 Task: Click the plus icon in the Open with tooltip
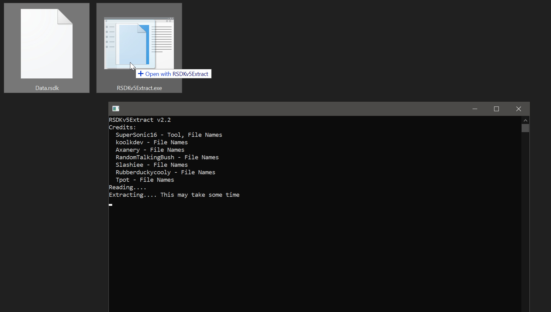click(141, 74)
